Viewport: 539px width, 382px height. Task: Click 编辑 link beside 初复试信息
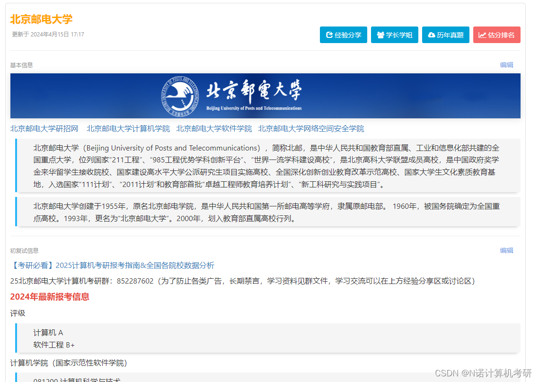coord(506,250)
